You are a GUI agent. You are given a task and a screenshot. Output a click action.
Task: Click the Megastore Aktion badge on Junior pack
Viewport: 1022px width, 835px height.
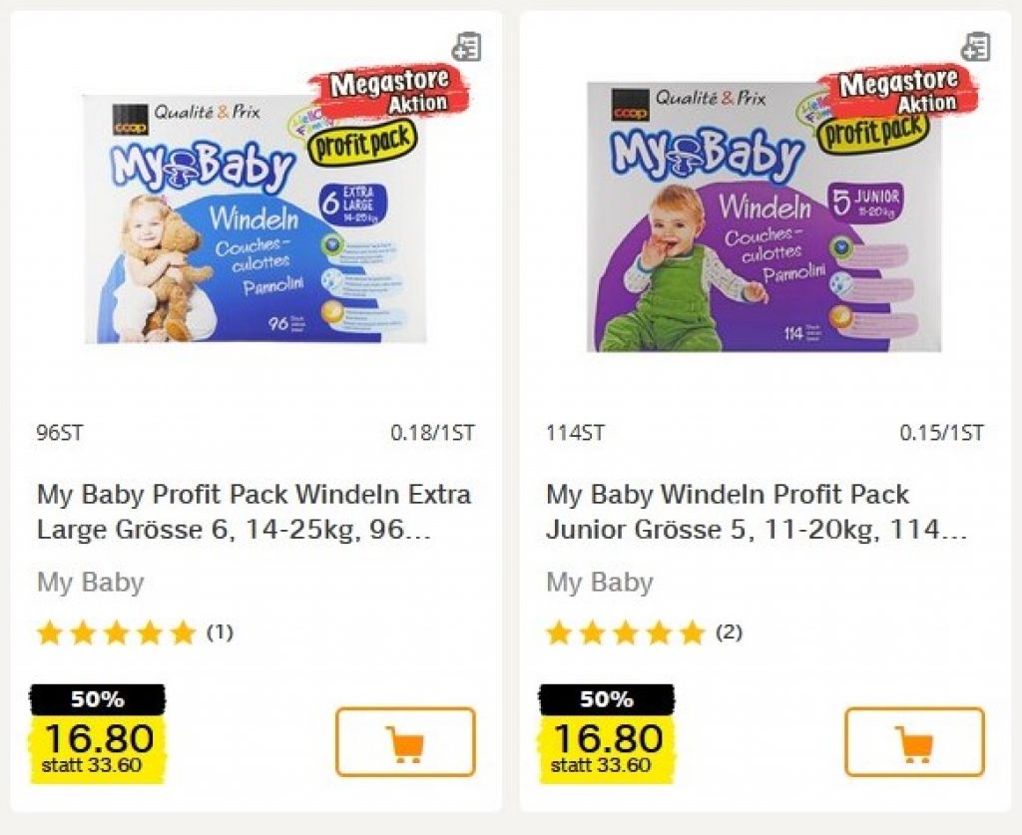pyautogui.click(x=898, y=92)
